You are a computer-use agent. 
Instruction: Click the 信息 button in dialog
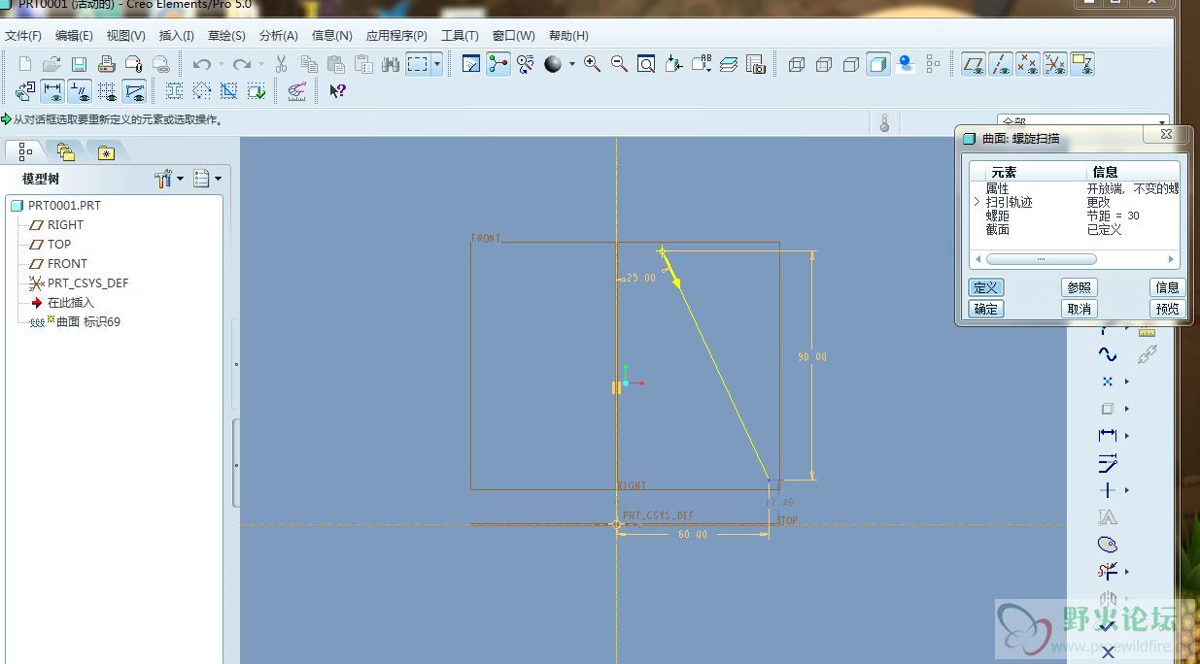tap(1167, 287)
